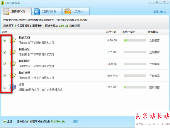Click the 重要资料 document star icon
170x128 pixels.
point(6,12)
